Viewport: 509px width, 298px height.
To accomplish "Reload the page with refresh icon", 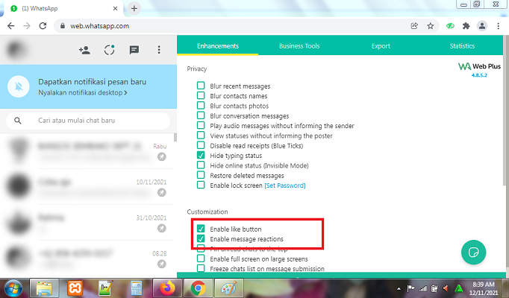I will coord(43,26).
